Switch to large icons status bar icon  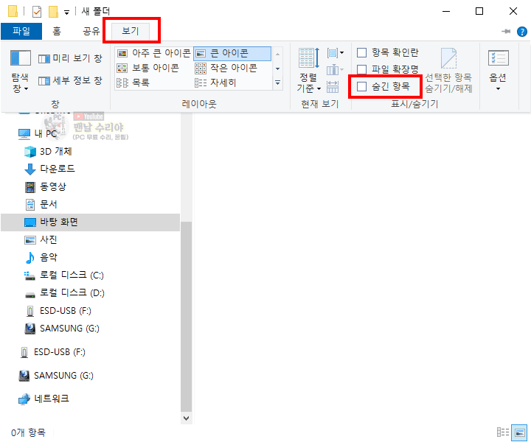(519, 432)
